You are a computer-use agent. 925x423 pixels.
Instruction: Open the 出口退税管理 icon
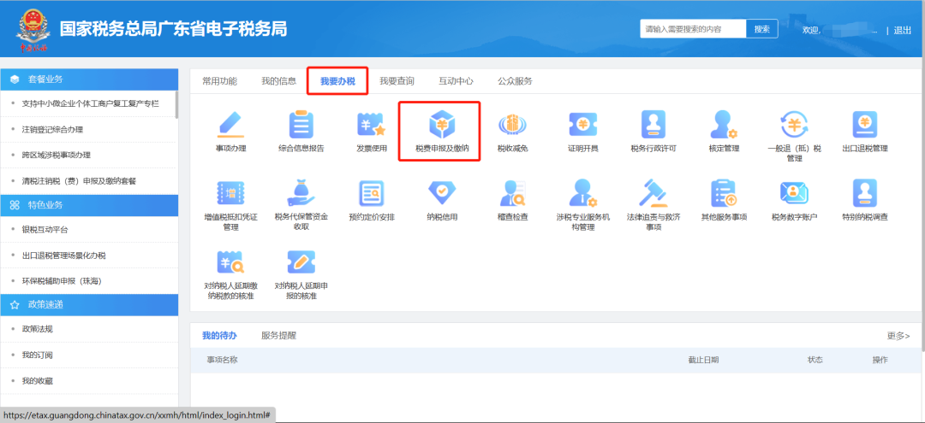coord(865,125)
